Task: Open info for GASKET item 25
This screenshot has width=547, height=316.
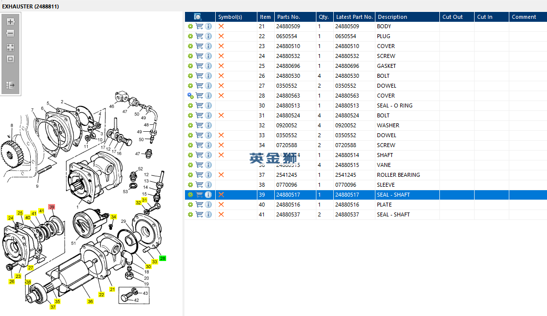Action: (x=208, y=66)
